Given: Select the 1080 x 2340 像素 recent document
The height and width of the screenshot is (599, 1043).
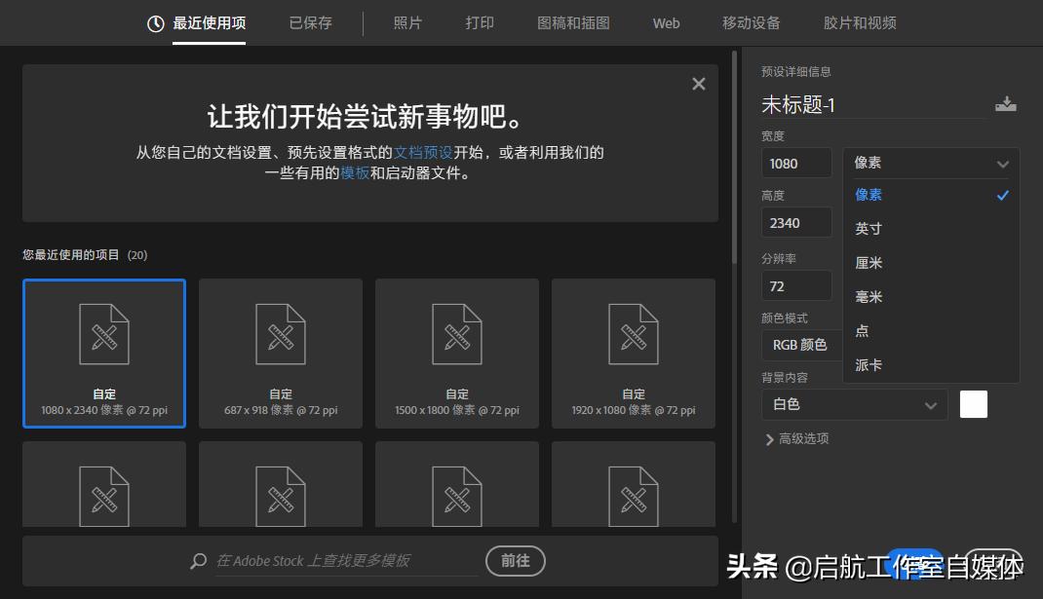Looking at the screenshot, I should 103,353.
